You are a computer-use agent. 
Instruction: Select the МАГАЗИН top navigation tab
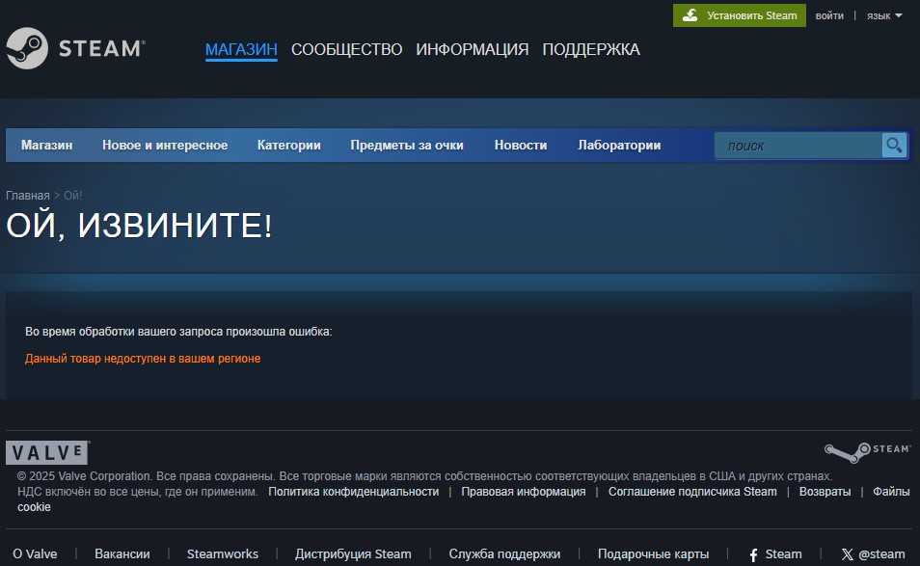pos(241,49)
